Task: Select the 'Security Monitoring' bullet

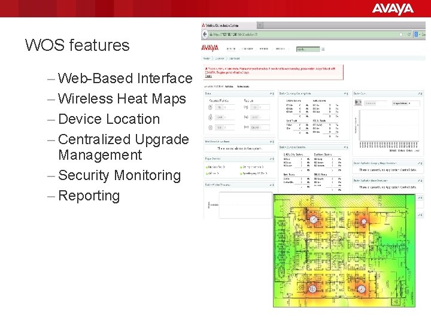Action: [120, 175]
